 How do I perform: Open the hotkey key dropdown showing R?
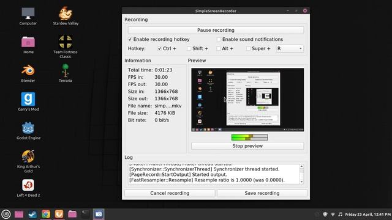290,49
